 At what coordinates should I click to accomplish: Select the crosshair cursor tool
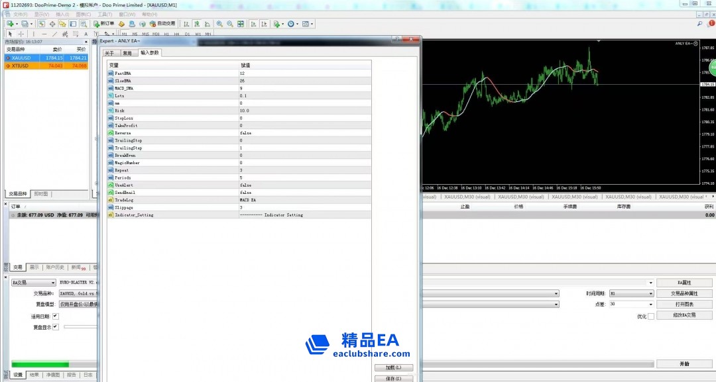(x=21, y=34)
